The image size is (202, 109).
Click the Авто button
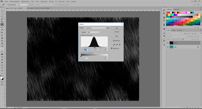[x=117, y=36]
